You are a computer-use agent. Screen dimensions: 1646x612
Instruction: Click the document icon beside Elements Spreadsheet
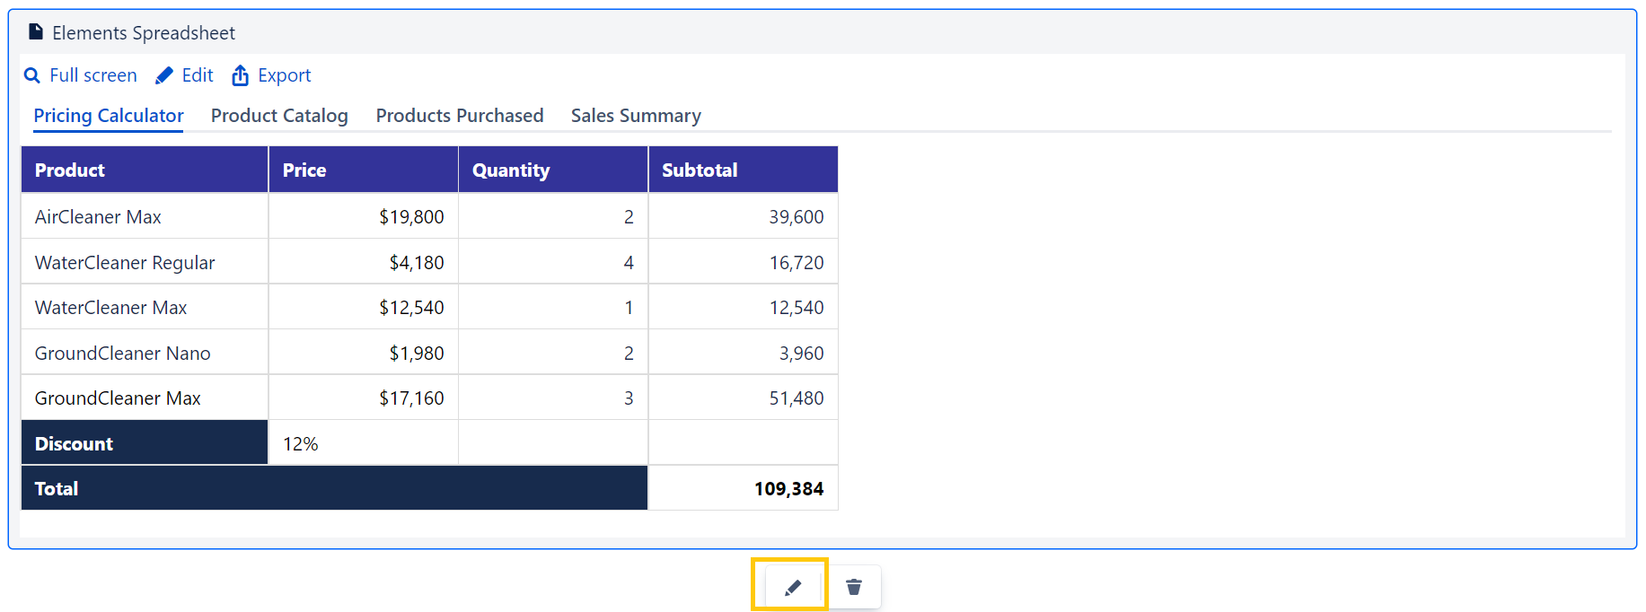(x=36, y=32)
